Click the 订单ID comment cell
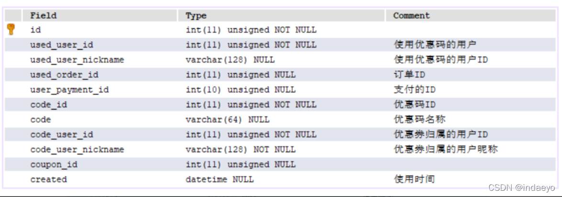This screenshot has width=562, height=197. tap(409, 75)
